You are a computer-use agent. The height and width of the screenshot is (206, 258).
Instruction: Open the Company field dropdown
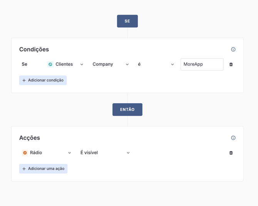[111, 64]
